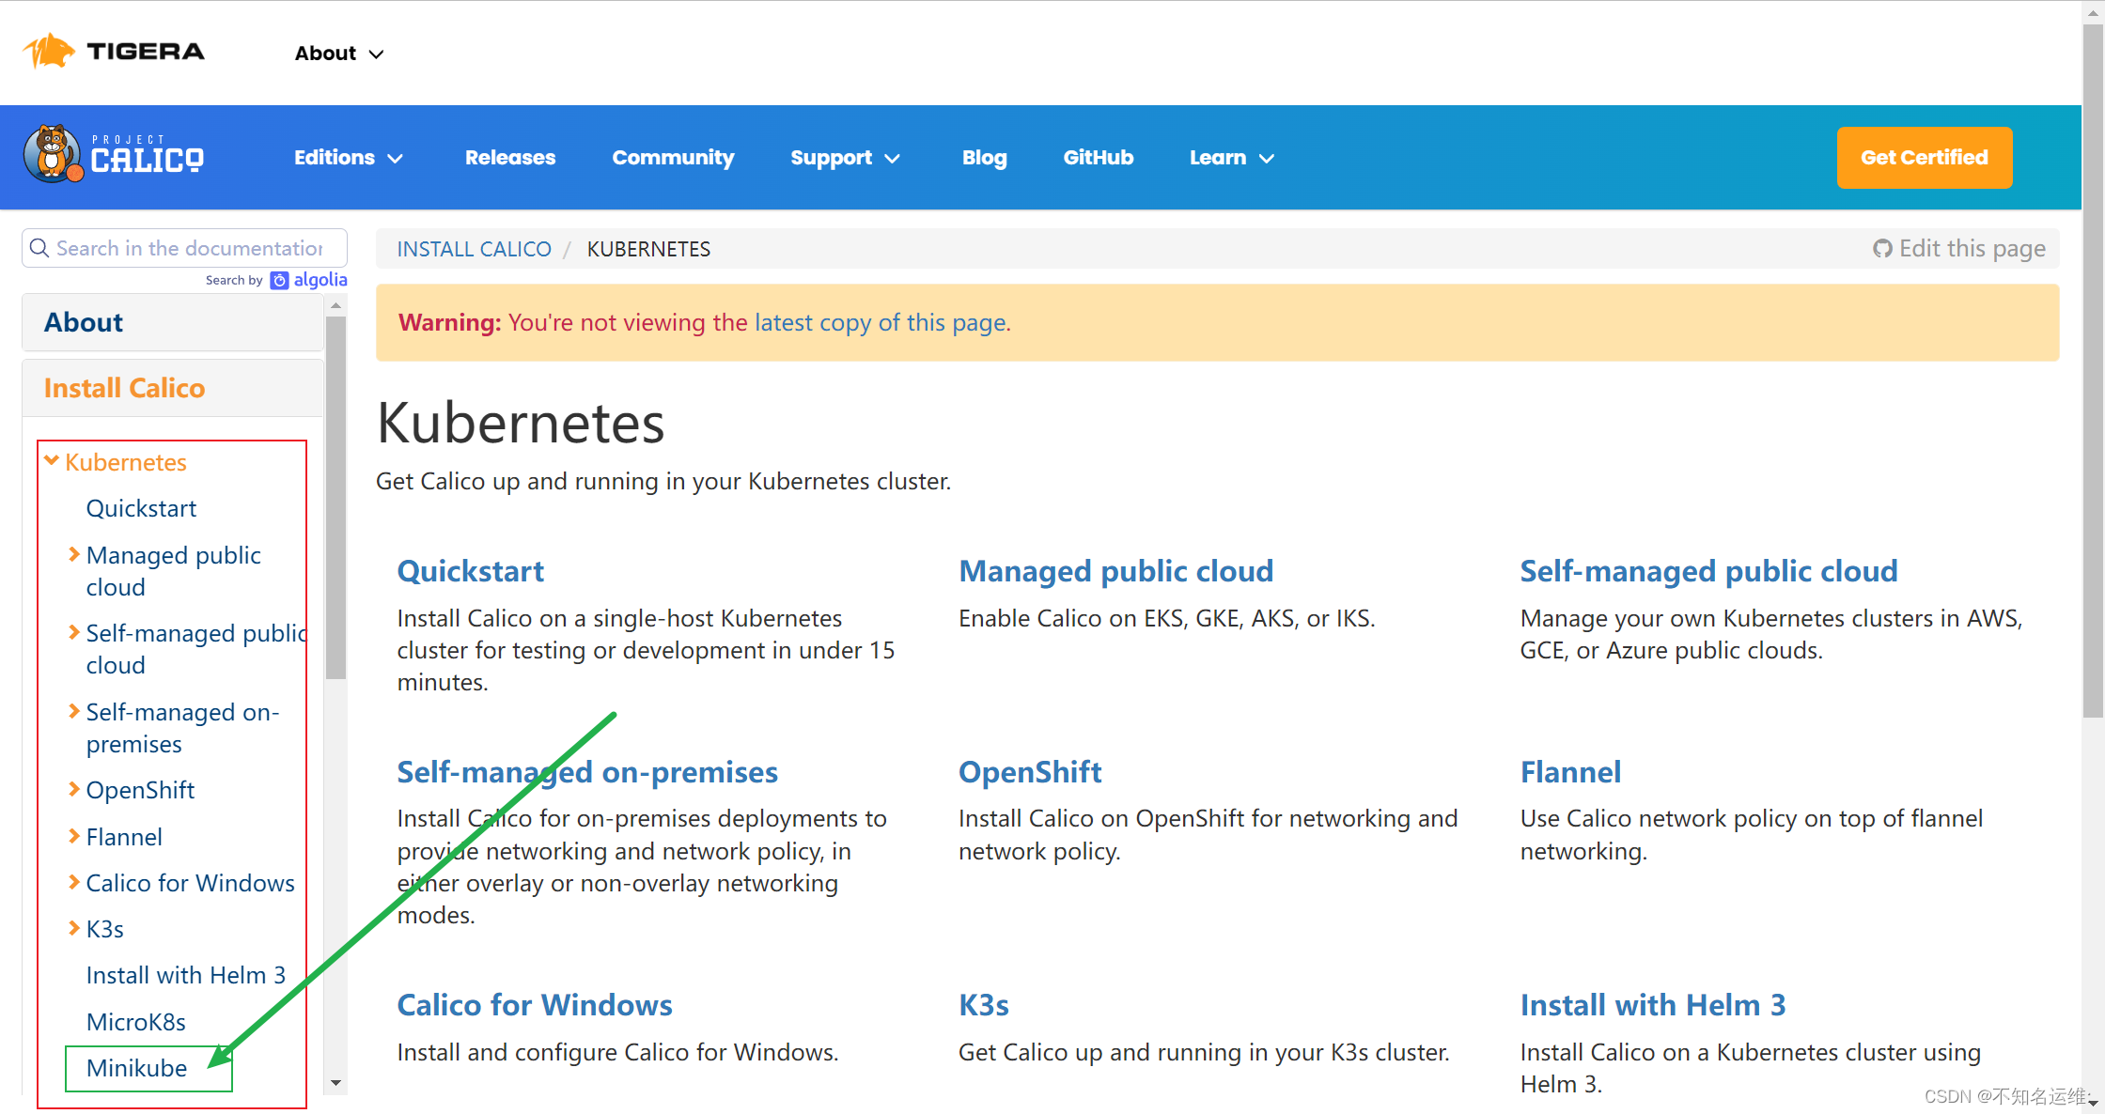Open Calico for Windows card heading
2105x1114 pixels.
(x=535, y=1005)
